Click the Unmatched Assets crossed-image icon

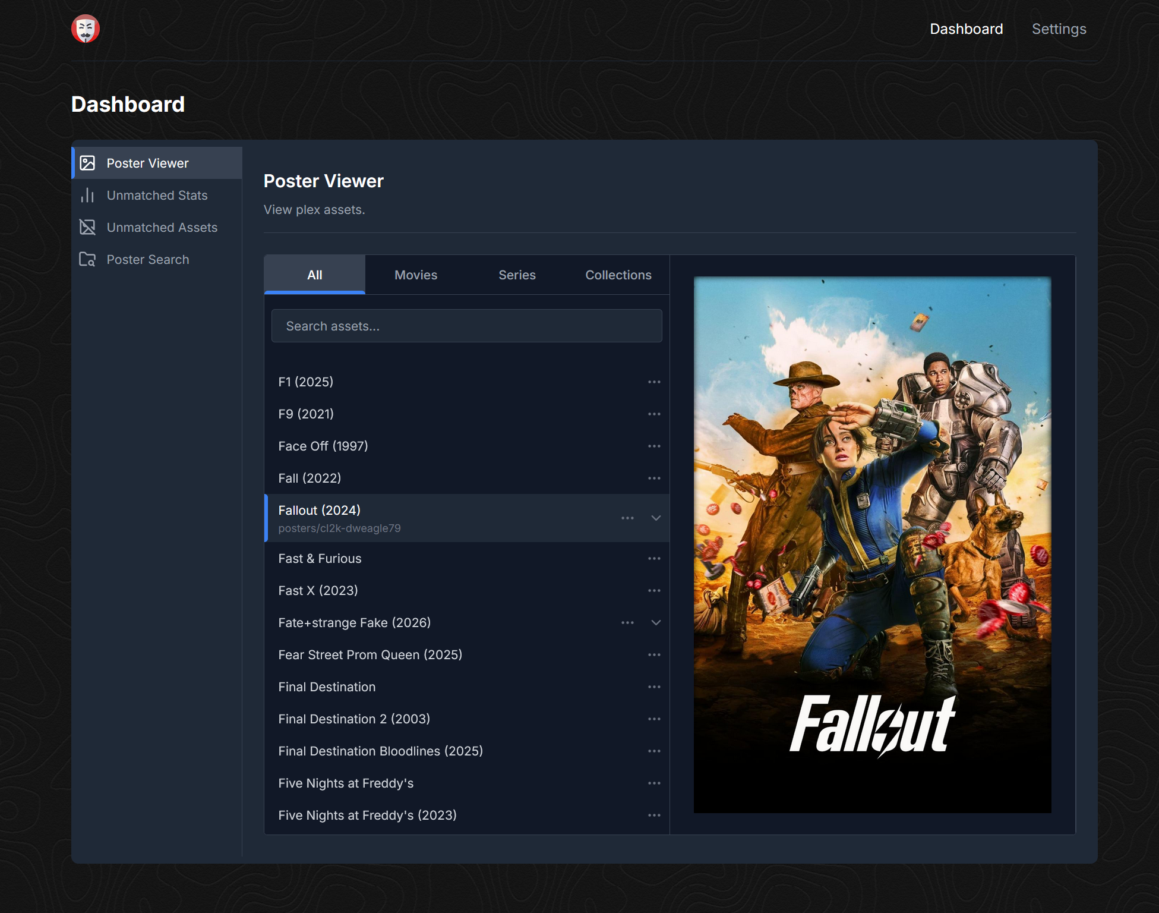pos(87,227)
